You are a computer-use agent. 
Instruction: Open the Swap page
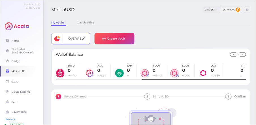(x=15, y=81)
